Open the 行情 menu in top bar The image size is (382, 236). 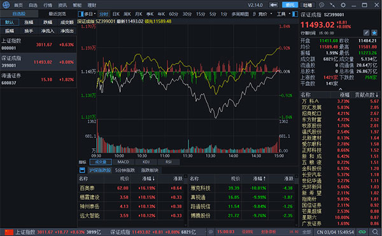click(x=48, y=5)
